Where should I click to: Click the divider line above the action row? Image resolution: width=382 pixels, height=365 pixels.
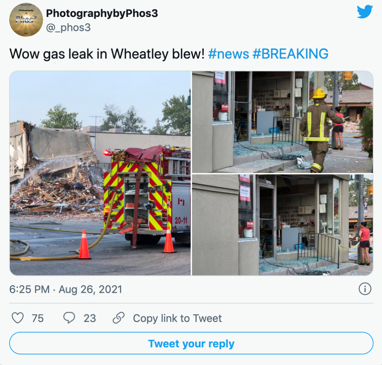point(191,303)
